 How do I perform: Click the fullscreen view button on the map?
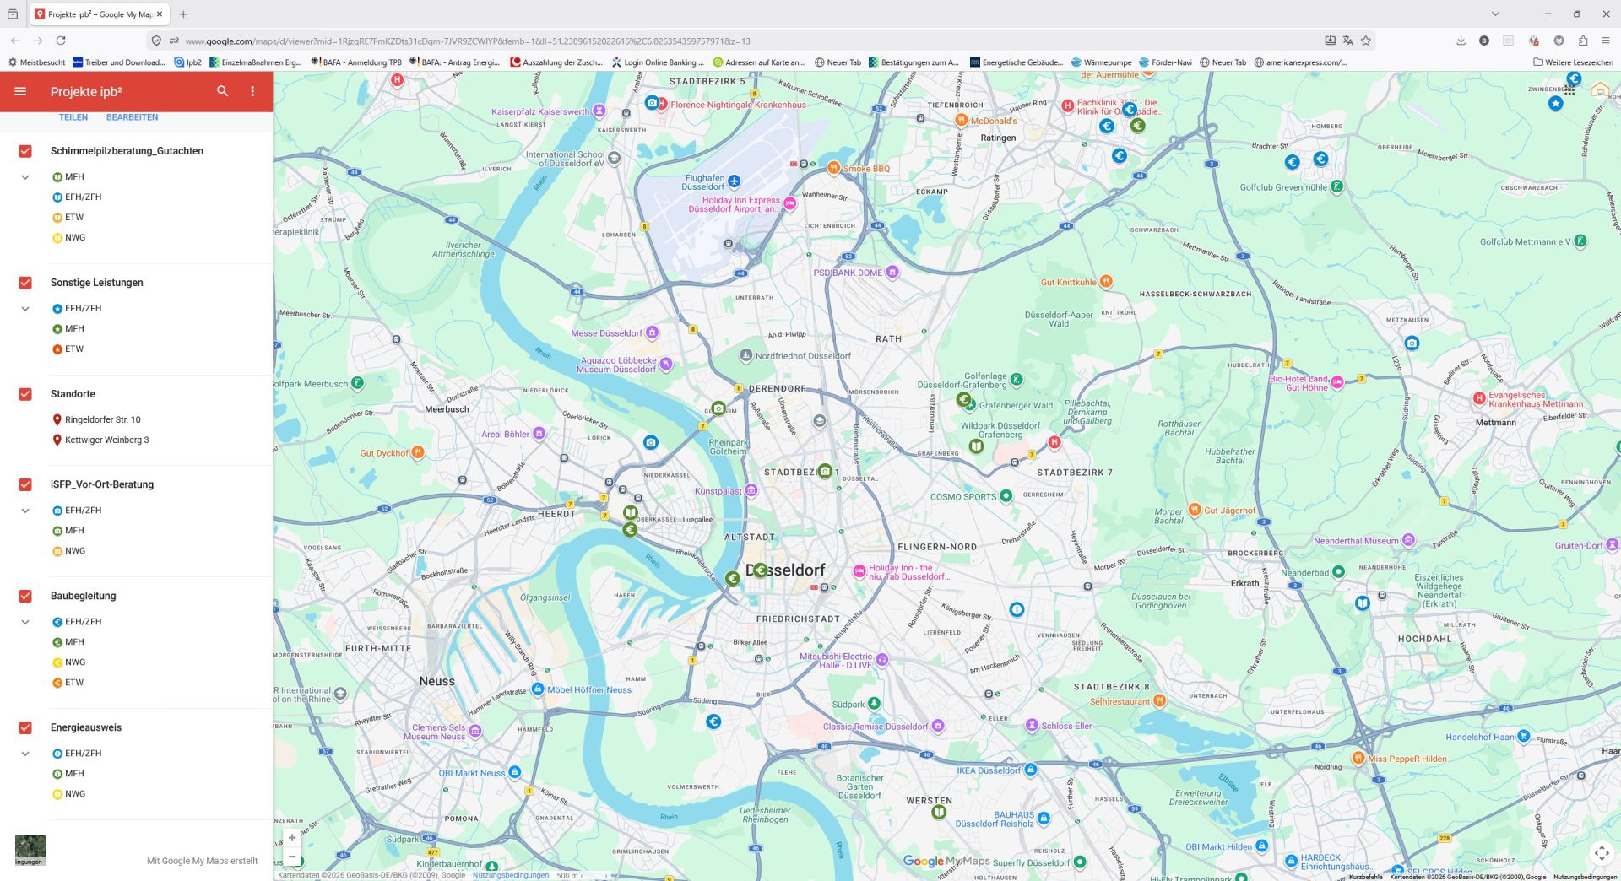(1601, 853)
